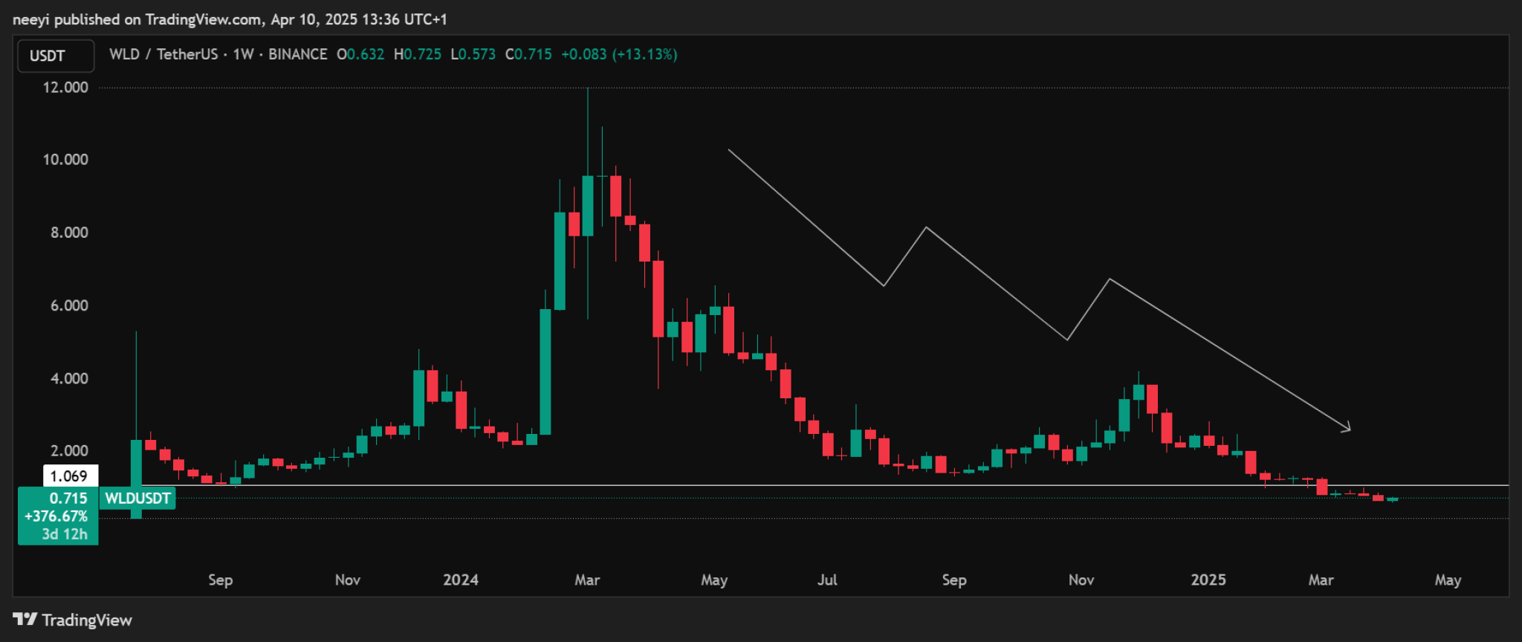1522x642 pixels.
Task: Click the 10.000 price axis label
Action: click(65, 159)
